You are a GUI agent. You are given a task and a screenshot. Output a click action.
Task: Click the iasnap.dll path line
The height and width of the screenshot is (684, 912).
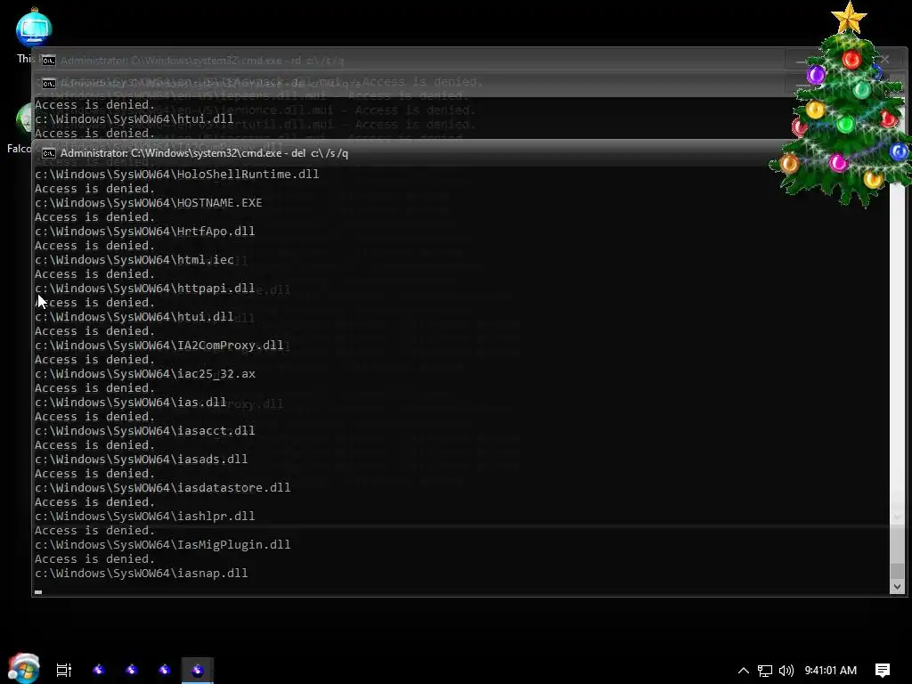tap(142, 573)
